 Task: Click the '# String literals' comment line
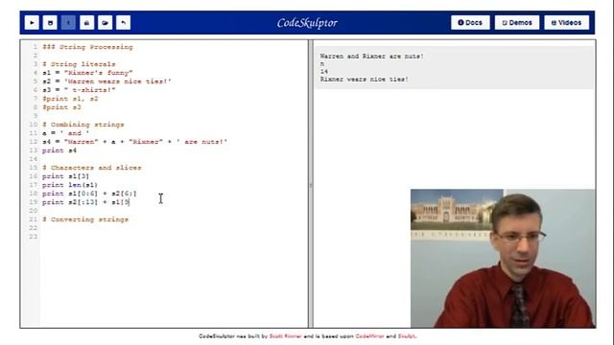(x=79, y=64)
